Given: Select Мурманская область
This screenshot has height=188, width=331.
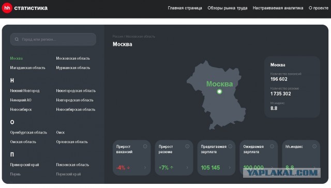Looking at the screenshot, I should (x=73, y=67).
